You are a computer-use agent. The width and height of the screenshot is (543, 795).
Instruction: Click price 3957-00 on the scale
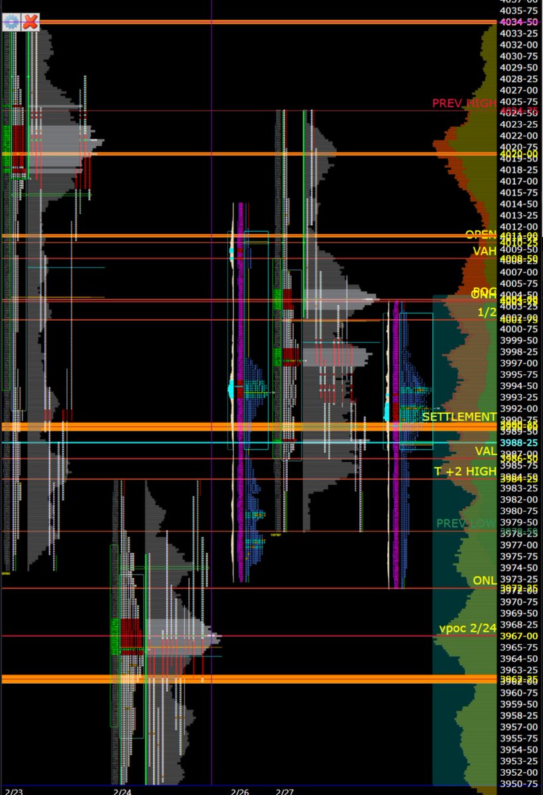click(519, 727)
